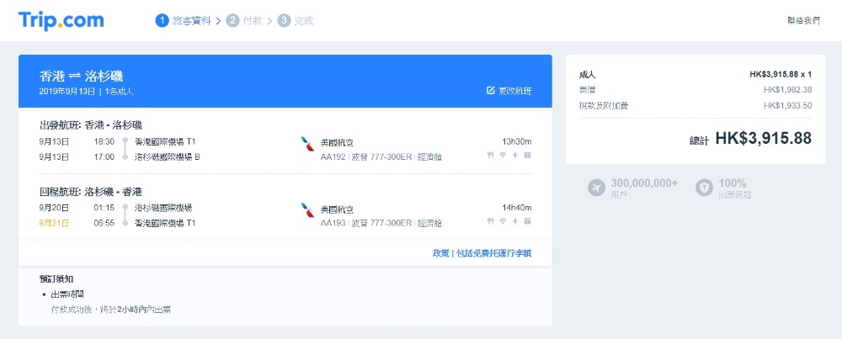Click the airplane 300,000,000+ users badge
This screenshot has width=842, height=339.
[597, 188]
